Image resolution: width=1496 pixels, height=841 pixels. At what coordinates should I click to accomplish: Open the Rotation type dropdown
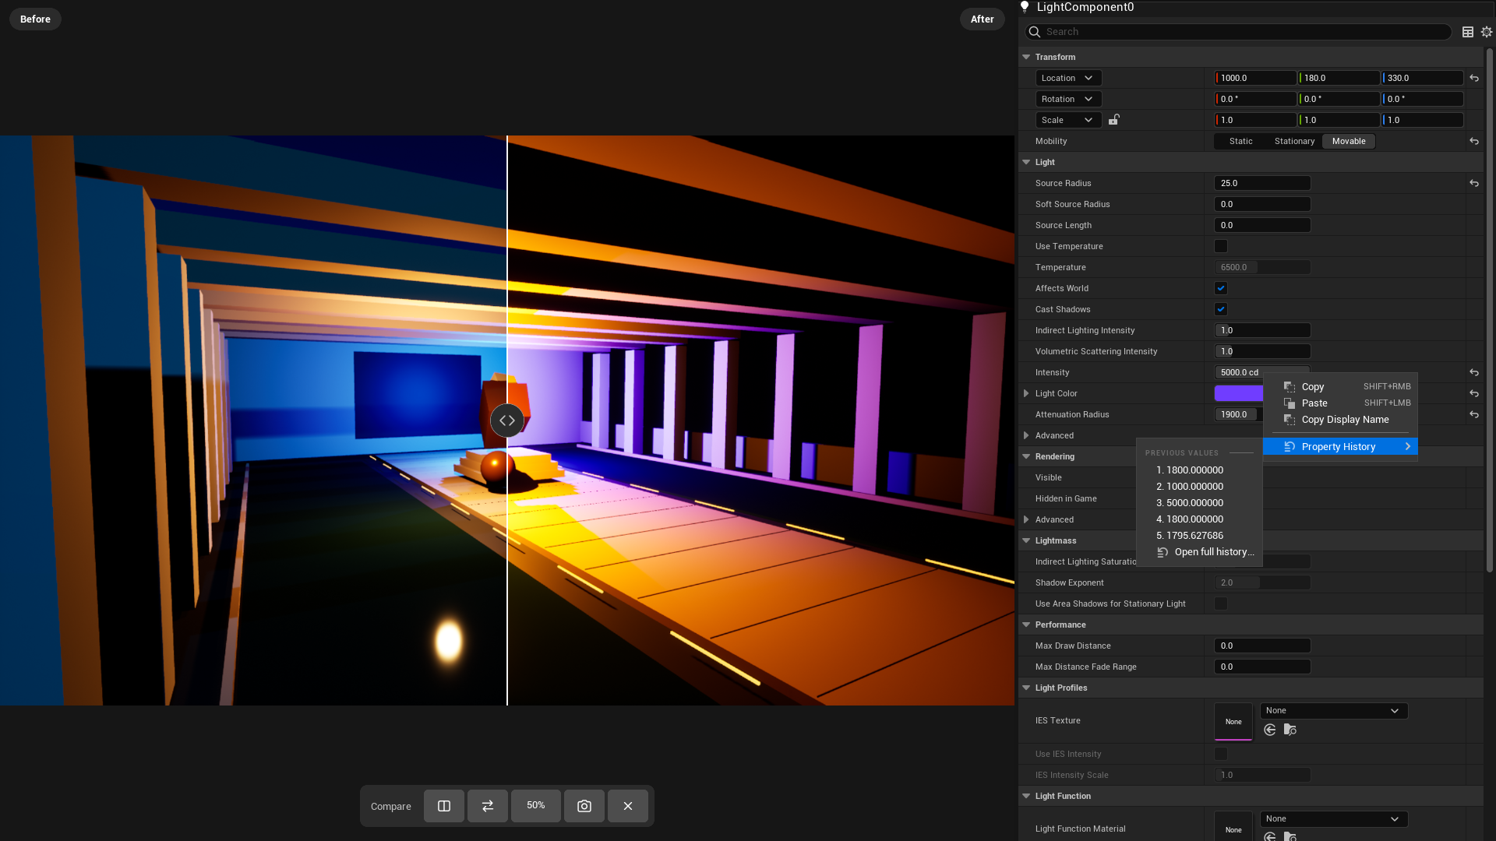pos(1068,99)
